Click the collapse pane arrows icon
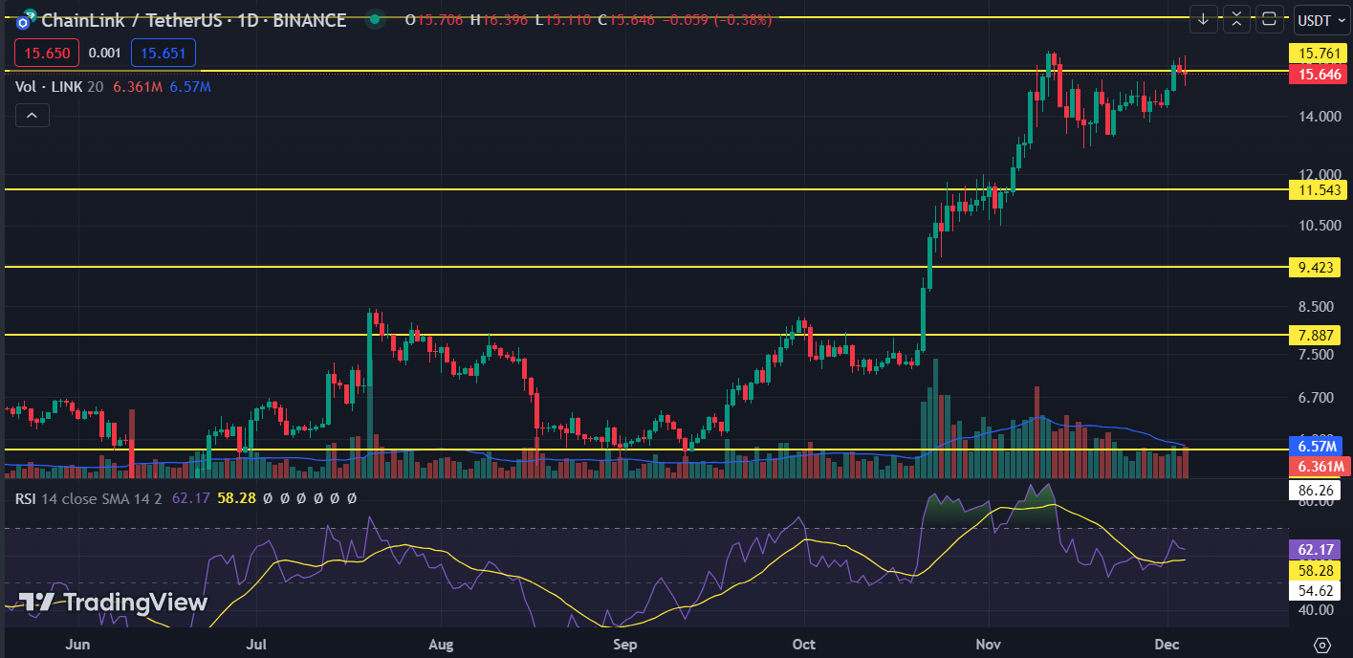Image resolution: width=1353 pixels, height=658 pixels. [x=1236, y=18]
